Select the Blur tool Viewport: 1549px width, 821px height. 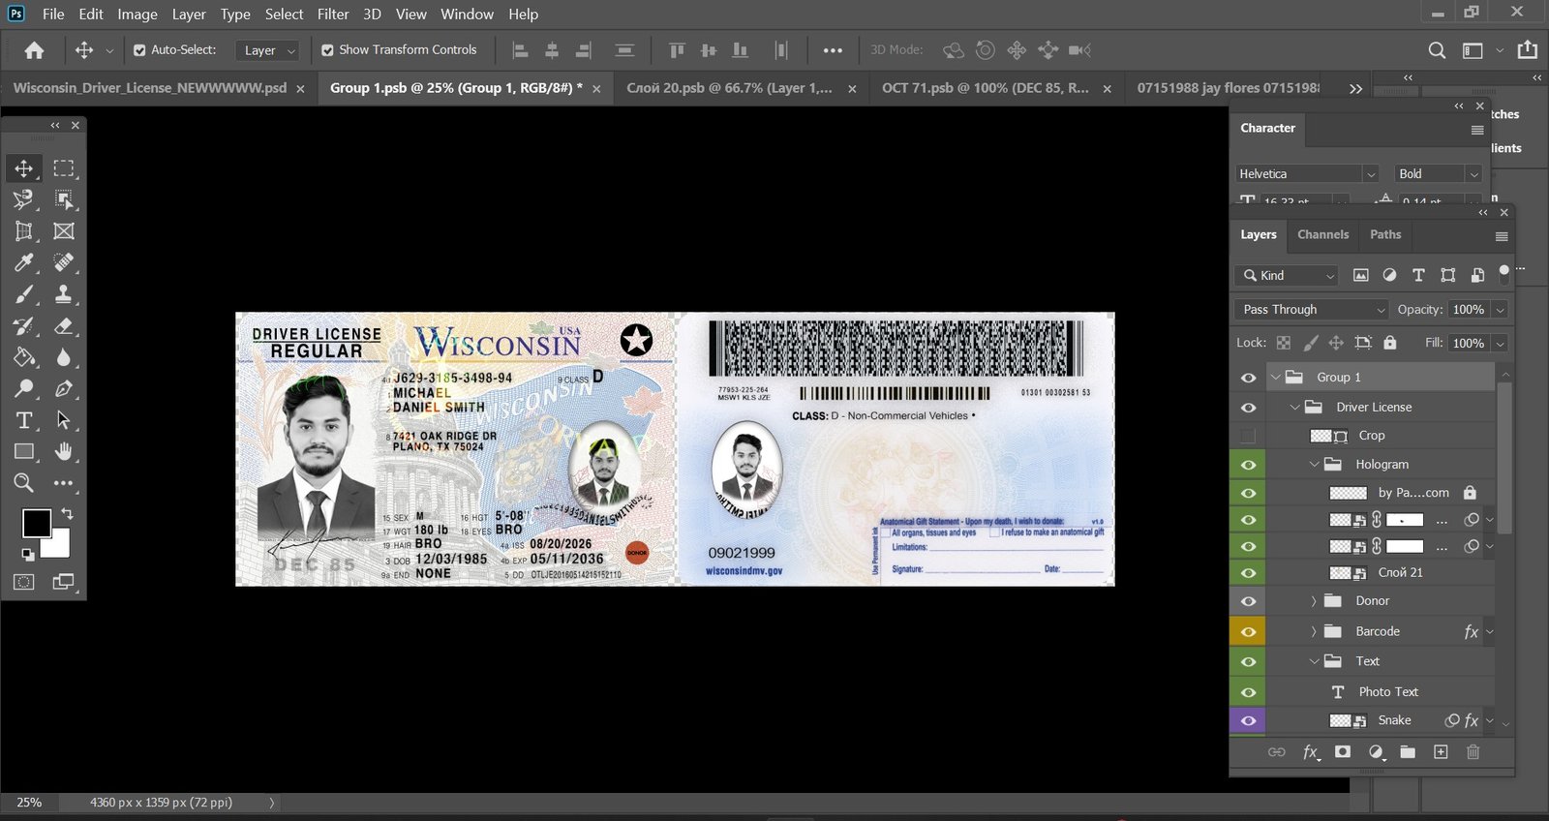[64, 357]
